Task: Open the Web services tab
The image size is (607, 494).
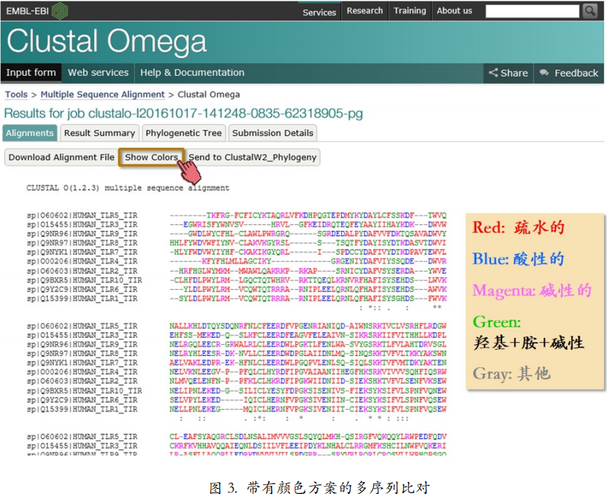Action: click(98, 72)
